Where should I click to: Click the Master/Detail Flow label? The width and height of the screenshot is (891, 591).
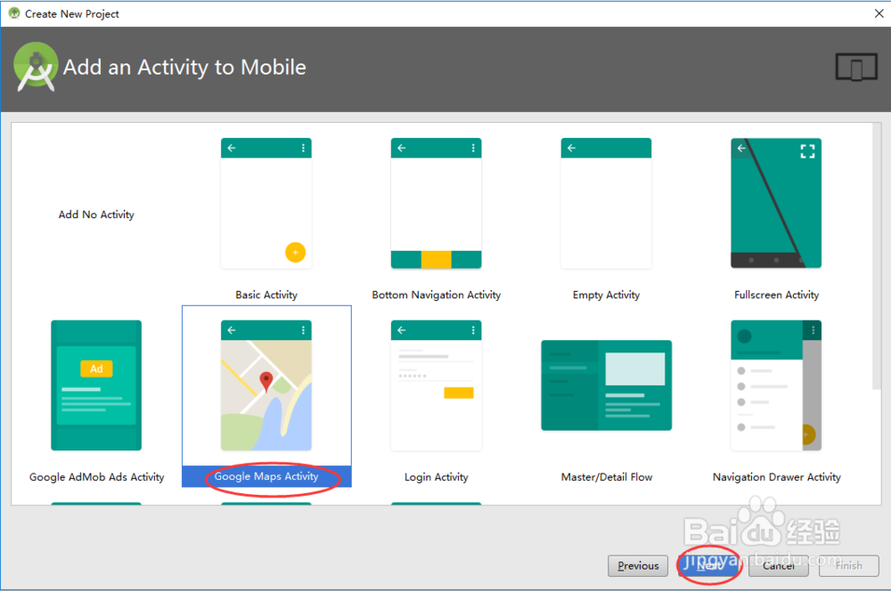606,477
